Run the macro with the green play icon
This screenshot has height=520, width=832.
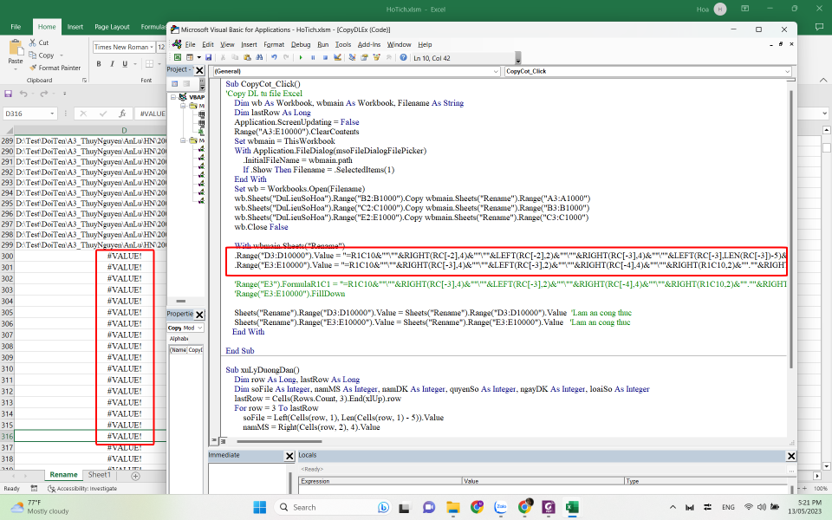301,58
